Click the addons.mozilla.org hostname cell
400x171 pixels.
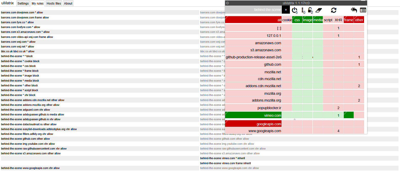[x=253, y=100]
